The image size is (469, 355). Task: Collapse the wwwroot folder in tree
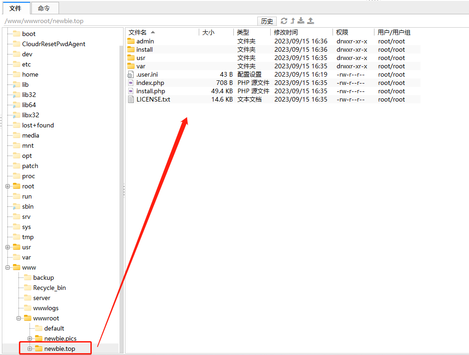(19, 318)
